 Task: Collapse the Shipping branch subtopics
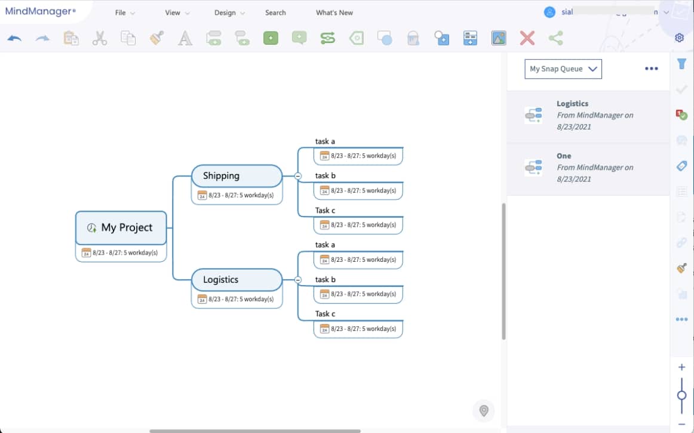(297, 176)
